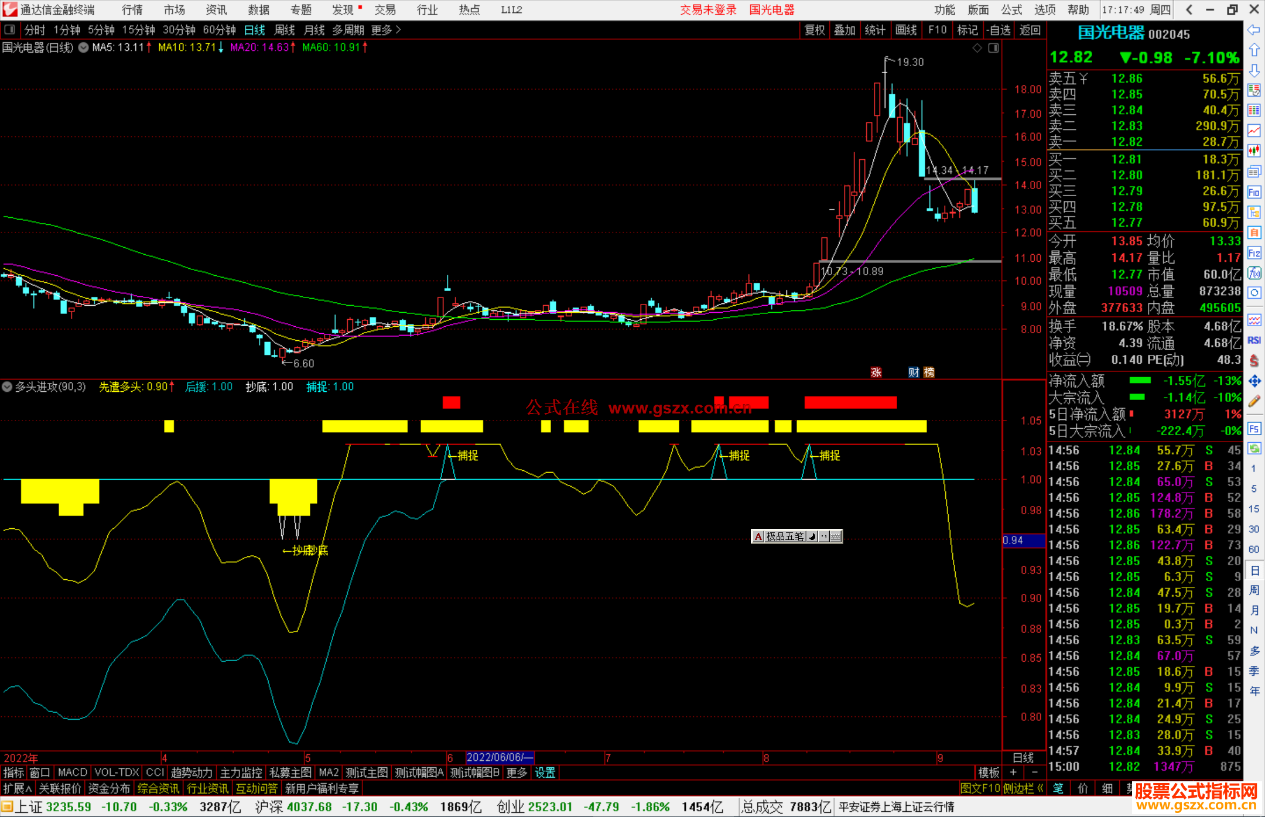Open the 行情 menu
This screenshot has height=817, width=1265.
point(132,10)
